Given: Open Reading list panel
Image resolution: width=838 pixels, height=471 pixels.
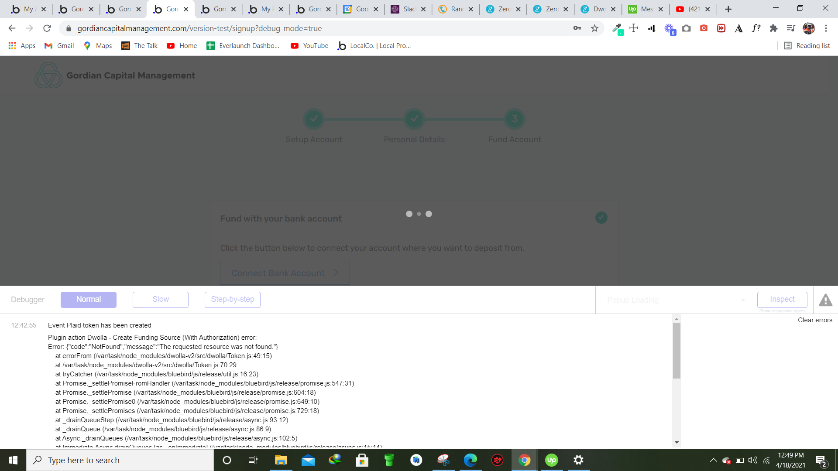Looking at the screenshot, I should 807,46.
